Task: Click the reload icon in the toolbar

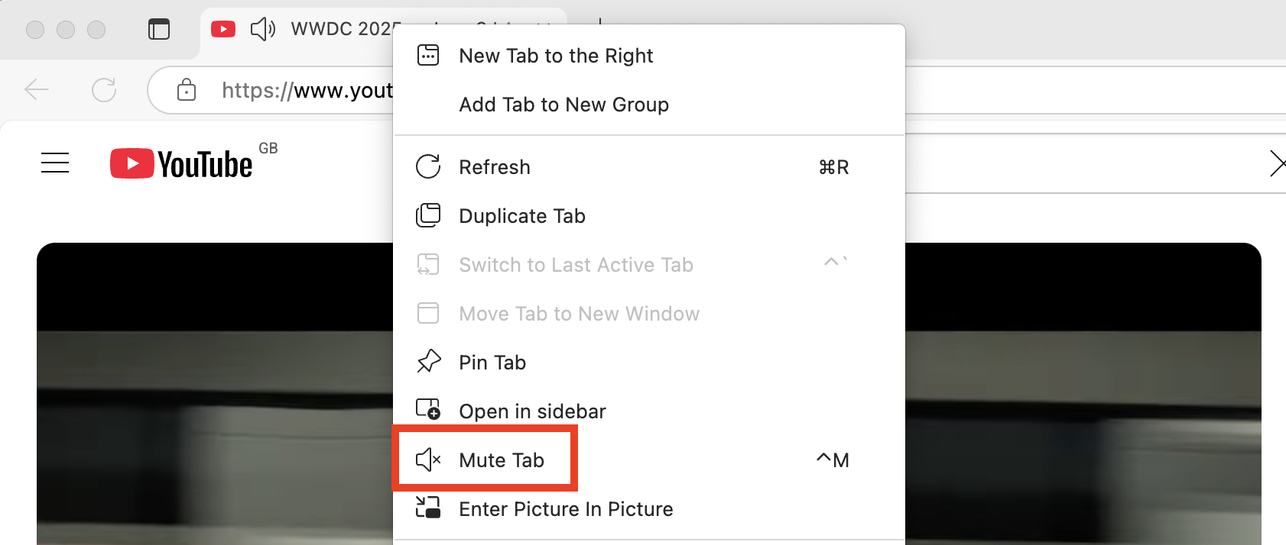Action: (x=104, y=89)
